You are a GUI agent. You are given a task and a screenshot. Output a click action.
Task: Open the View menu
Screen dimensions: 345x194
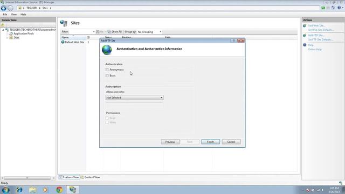coord(13,15)
